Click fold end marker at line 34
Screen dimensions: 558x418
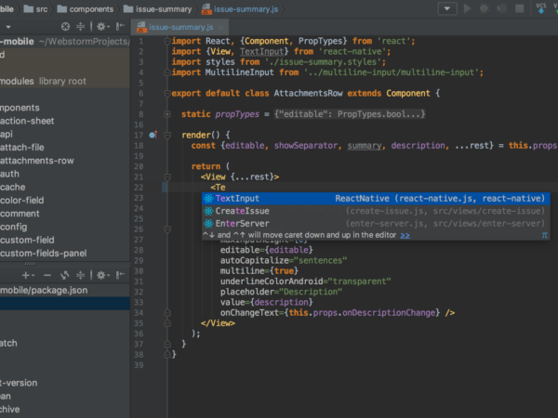167,313
